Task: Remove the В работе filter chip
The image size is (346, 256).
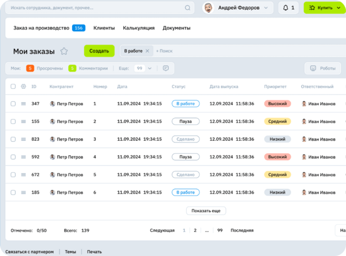Action: tap(147, 51)
